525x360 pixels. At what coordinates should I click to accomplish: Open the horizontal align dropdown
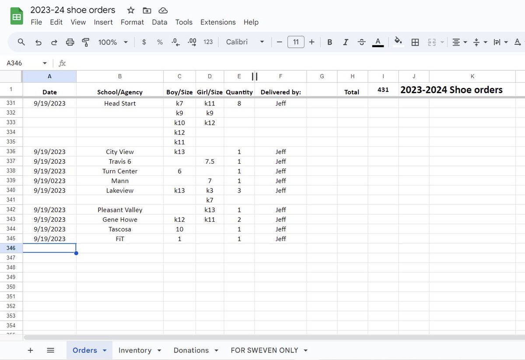click(459, 42)
